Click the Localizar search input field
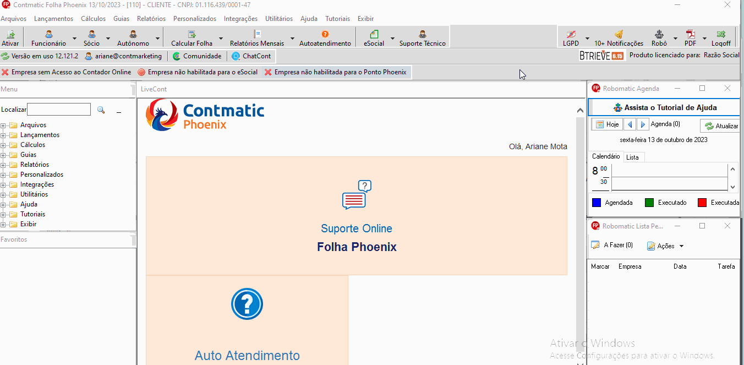This screenshot has height=365, width=744. [59, 110]
